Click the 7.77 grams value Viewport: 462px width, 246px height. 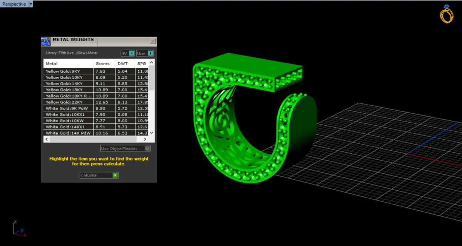100,121
